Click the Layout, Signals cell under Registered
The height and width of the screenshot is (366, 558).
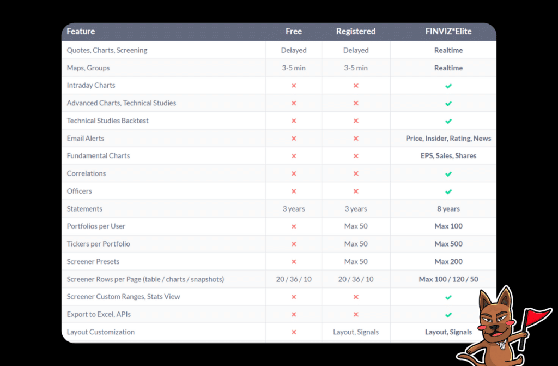[356, 332]
